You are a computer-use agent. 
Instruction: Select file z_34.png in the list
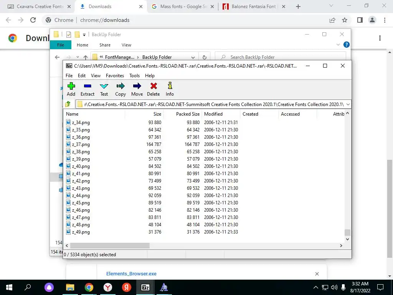point(81,123)
